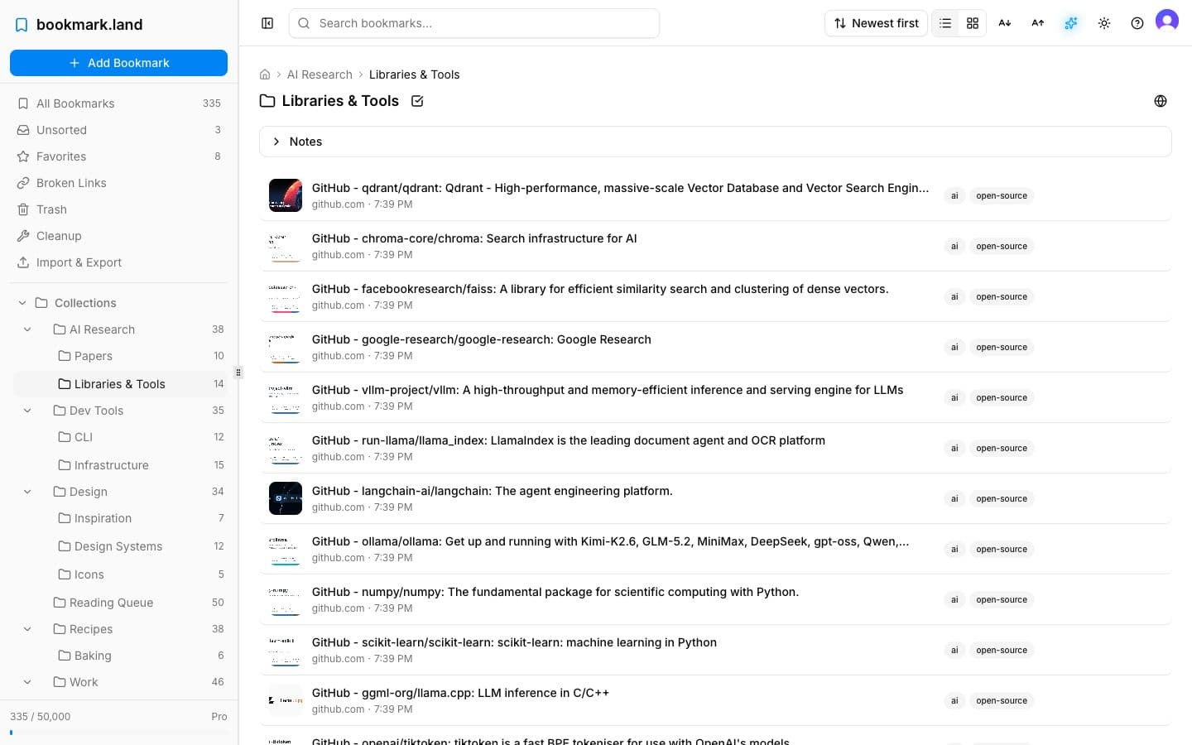Open Broken Links view
Image resolution: width=1192 pixels, height=745 pixels.
(x=118, y=183)
